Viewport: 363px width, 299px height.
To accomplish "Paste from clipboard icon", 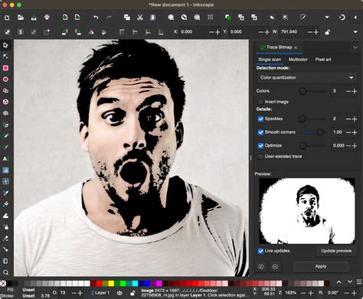I will point(152,18).
